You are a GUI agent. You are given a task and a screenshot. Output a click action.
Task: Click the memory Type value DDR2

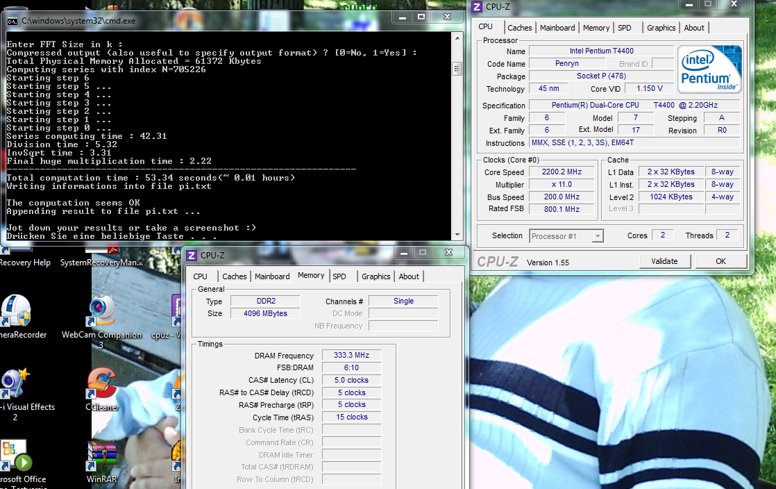[266, 301]
